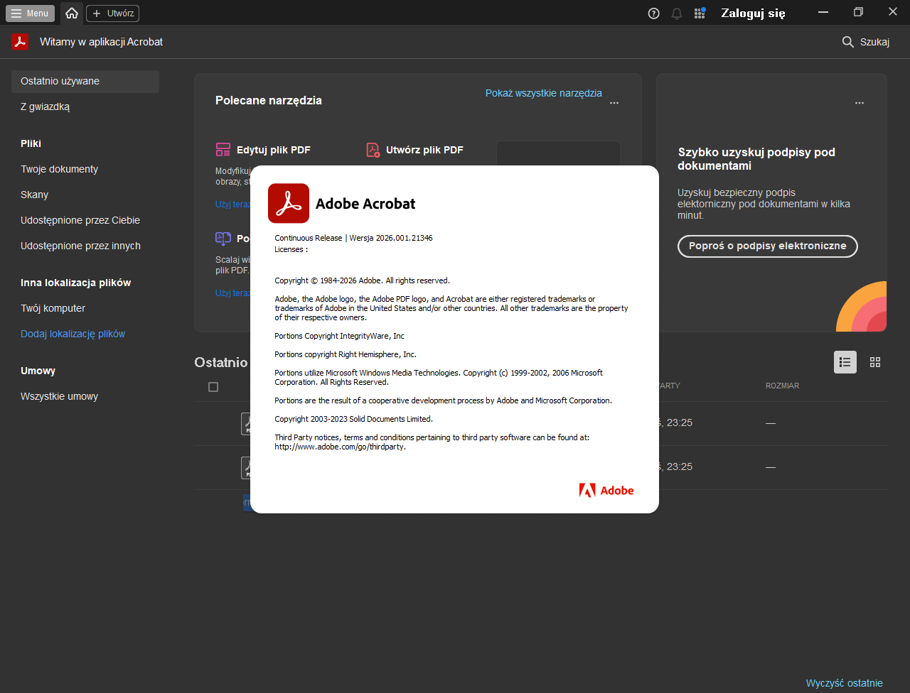Go to the Home tab icon
The height and width of the screenshot is (693, 910).
click(72, 13)
